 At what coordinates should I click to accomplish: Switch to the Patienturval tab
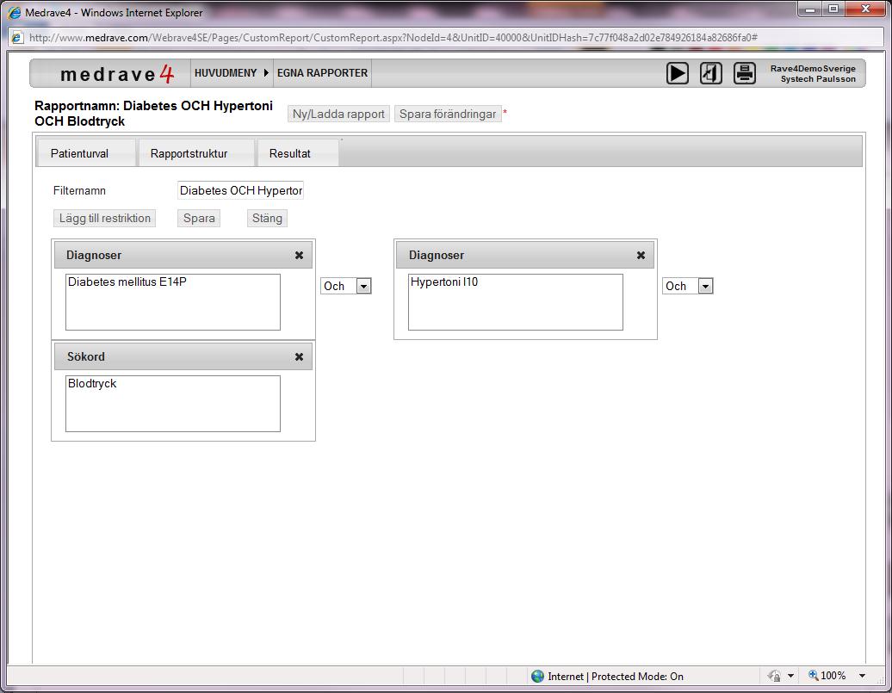(86, 153)
